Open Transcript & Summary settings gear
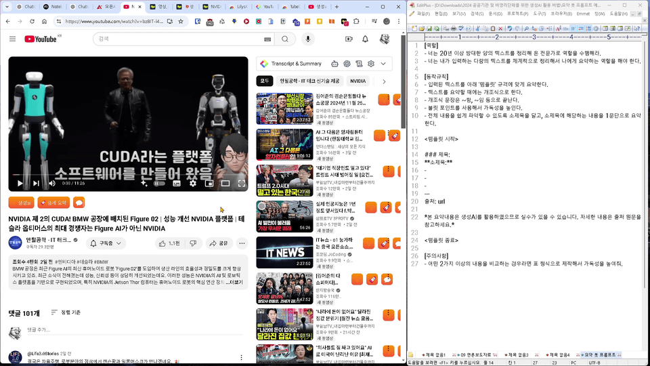Screen dimensions: 650x366 pos(371,64)
